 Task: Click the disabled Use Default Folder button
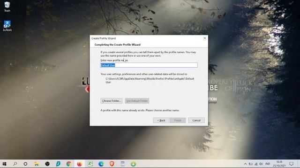(x=137, y=101)
